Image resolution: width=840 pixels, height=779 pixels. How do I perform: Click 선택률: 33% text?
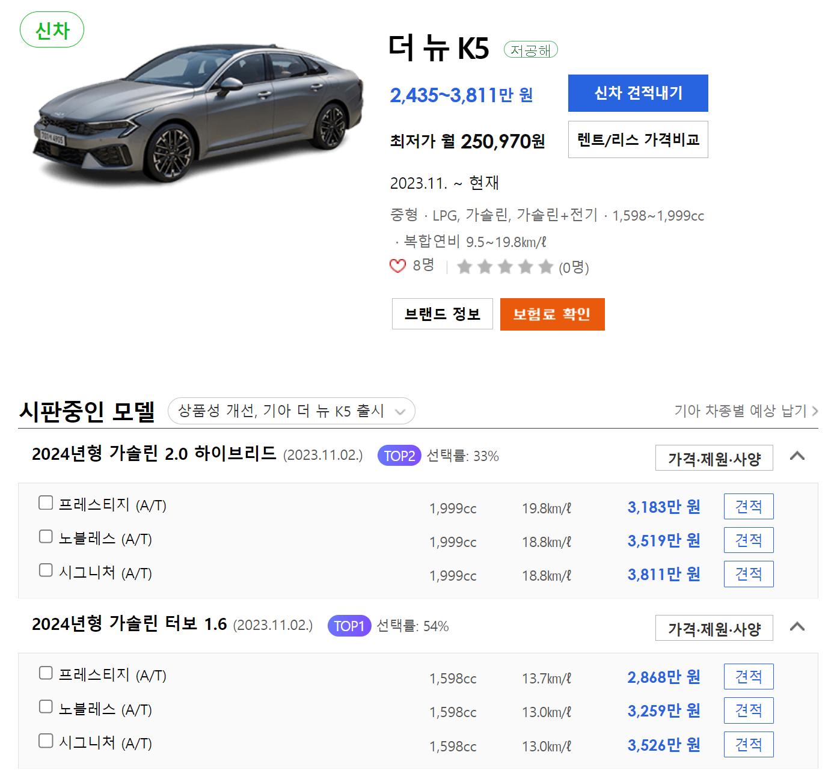tap(463, 456)
